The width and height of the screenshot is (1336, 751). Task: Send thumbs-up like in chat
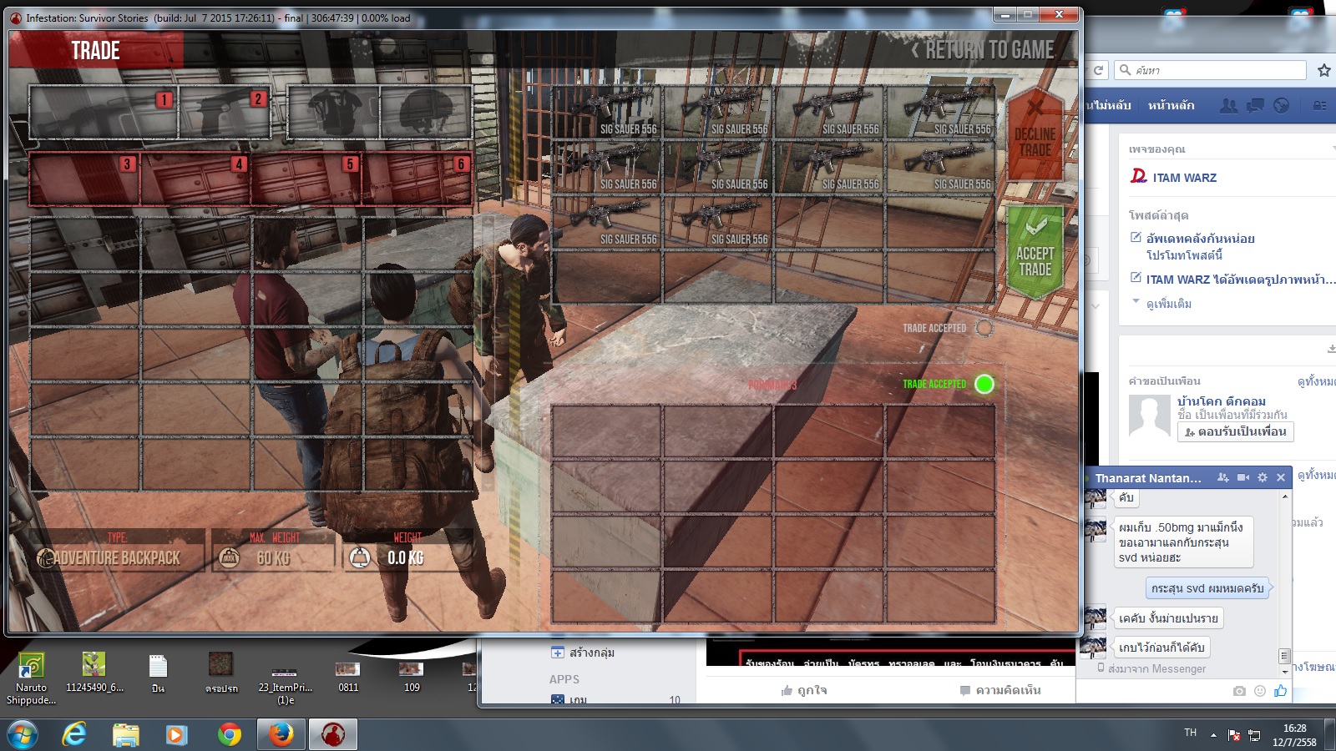(1281, 691)
